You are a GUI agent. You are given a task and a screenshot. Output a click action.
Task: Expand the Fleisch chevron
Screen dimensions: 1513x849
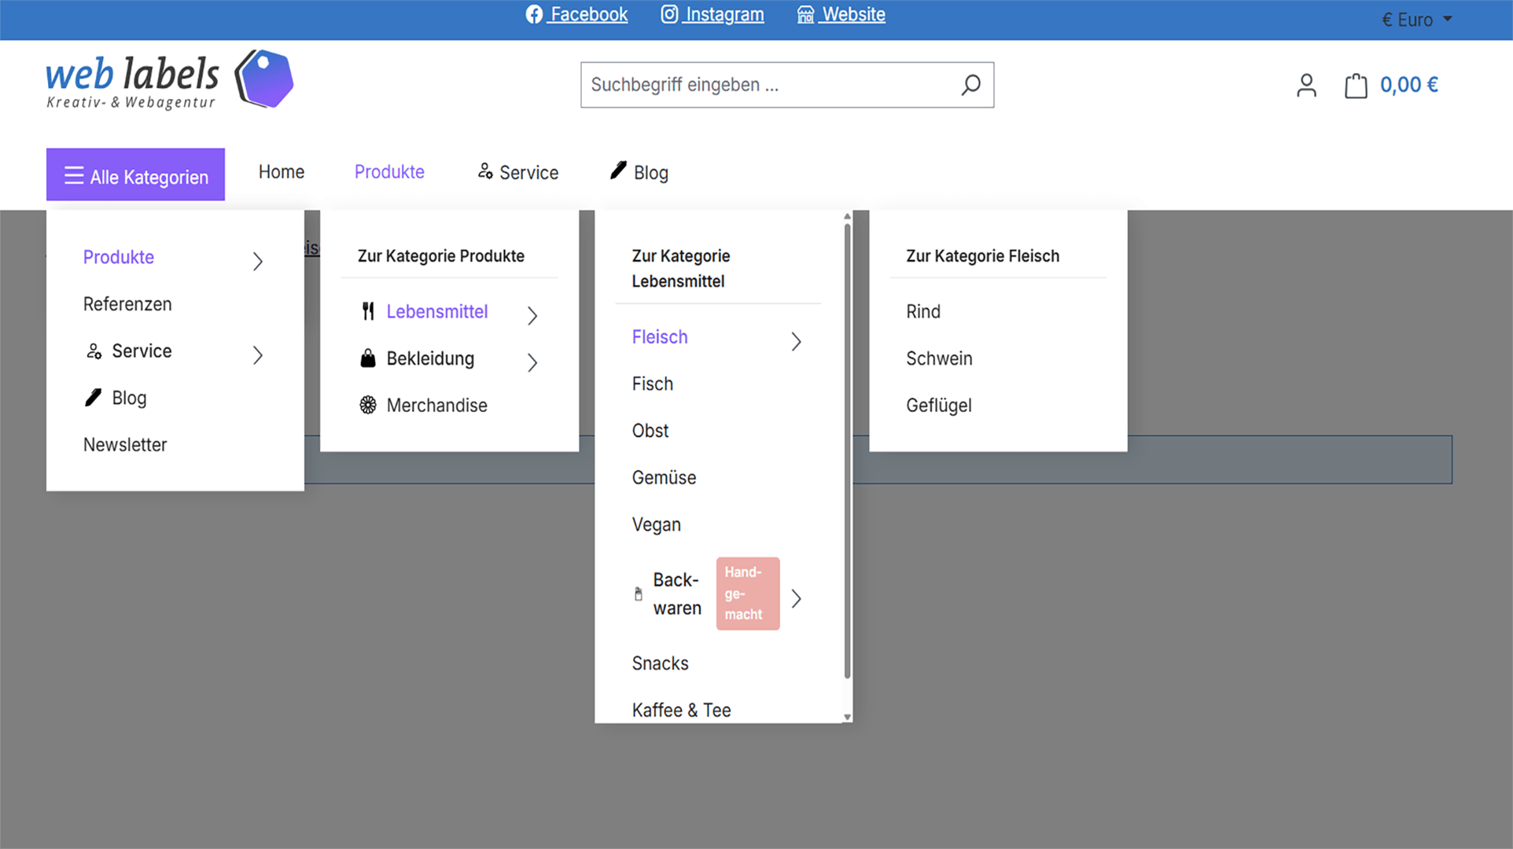(x=796, y=340)
